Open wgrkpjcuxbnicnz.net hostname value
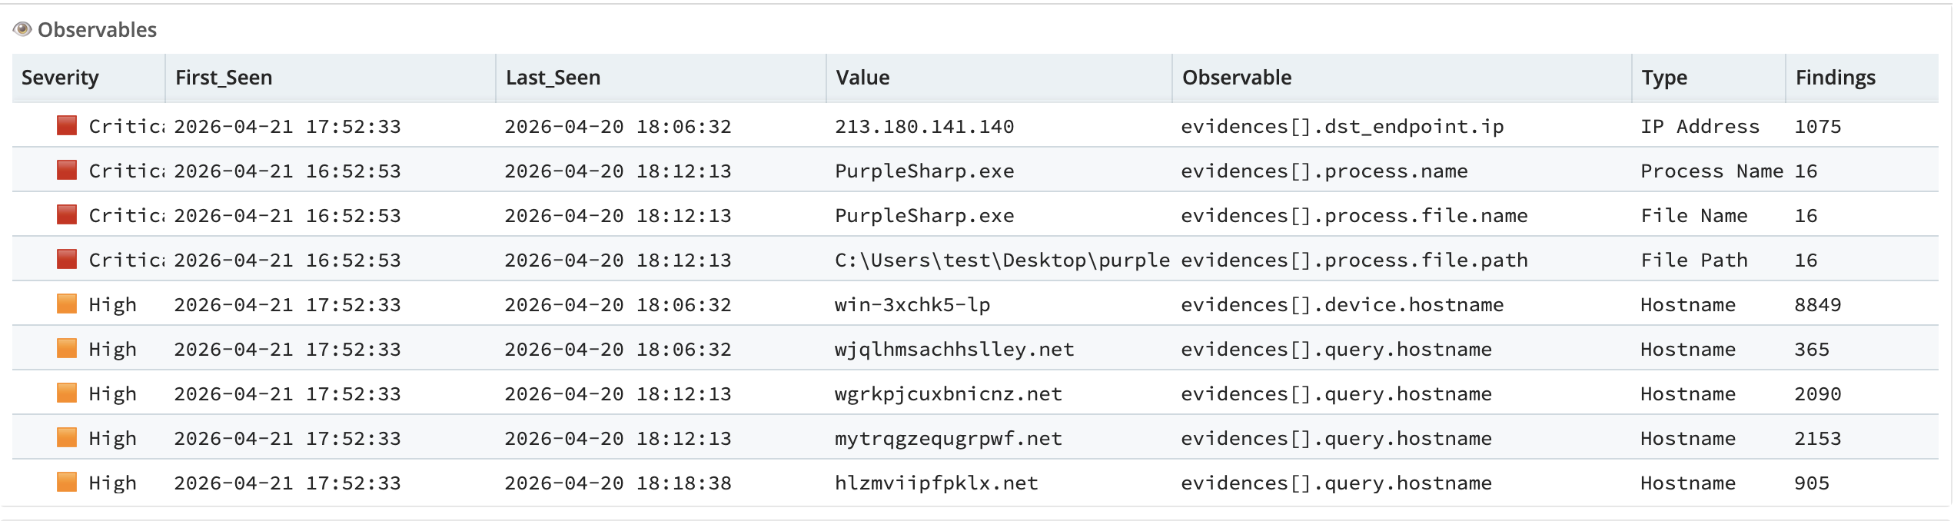Viewport: 1954px width, 521px height. [x=949, y=393]
